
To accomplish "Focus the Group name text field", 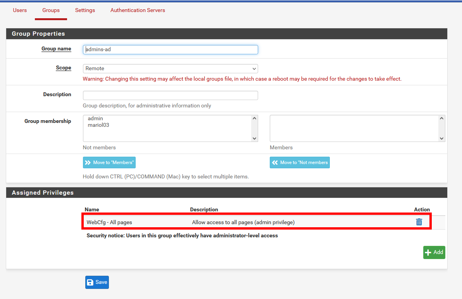I will tap(170, 50).
